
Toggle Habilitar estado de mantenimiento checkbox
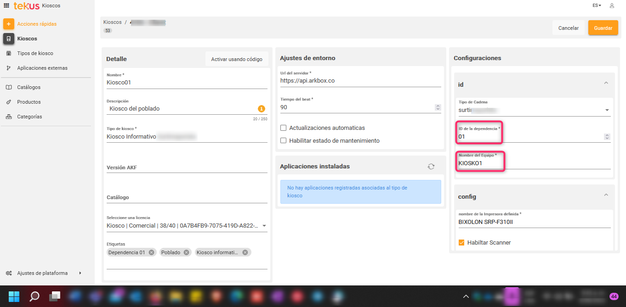[284, 141]
